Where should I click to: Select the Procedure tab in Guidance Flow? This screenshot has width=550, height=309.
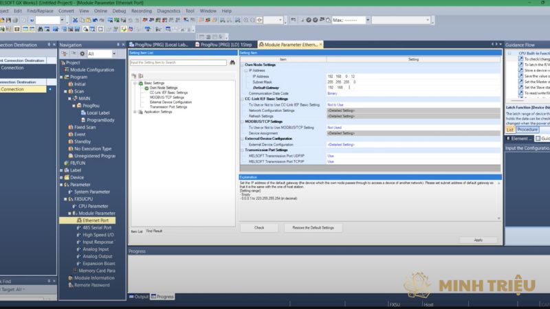(527, 129)
